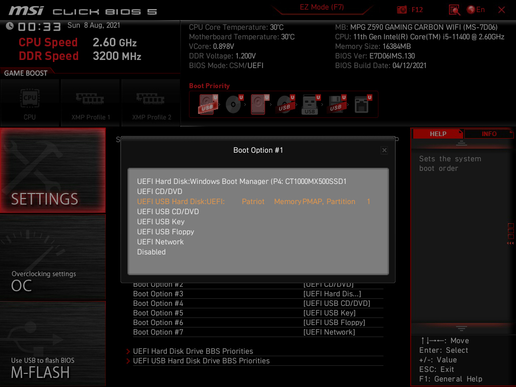Select the hard disk icon without USB banner
The width and height of the screenshot is (516, 387).
[x=260, y=104]
